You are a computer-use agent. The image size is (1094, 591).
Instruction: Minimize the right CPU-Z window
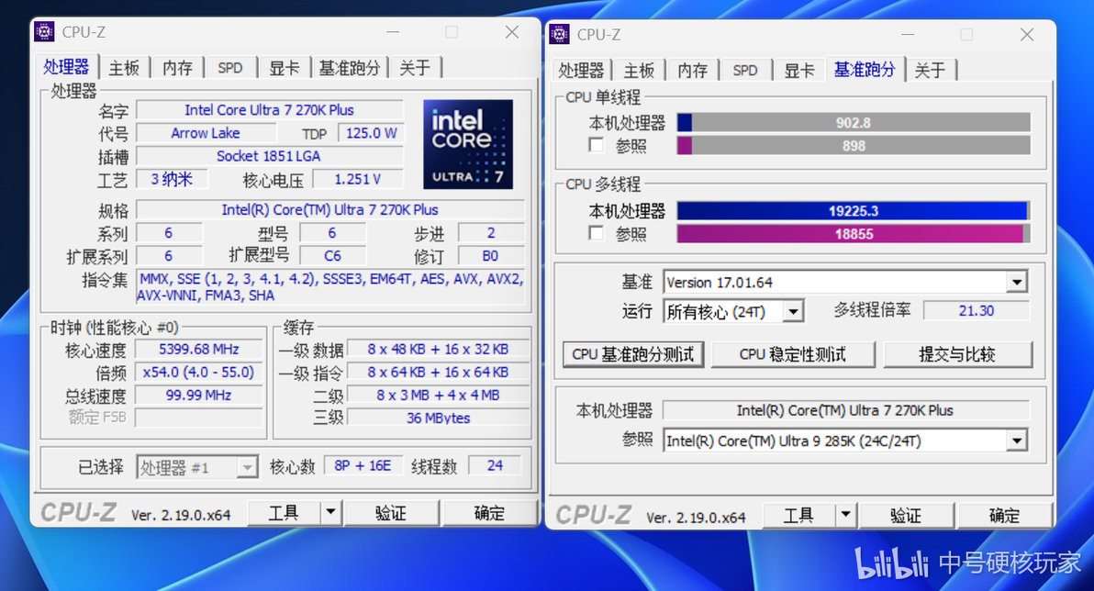pyautogui.click(x=908, y=35)
